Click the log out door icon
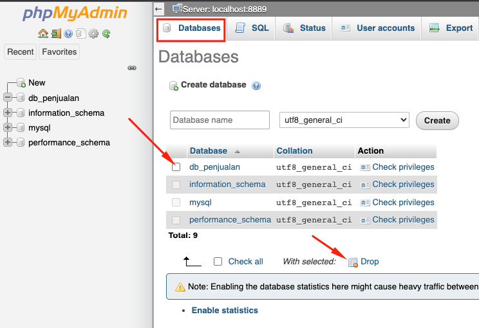Screen dimensions: 479x328 [56, 33]
